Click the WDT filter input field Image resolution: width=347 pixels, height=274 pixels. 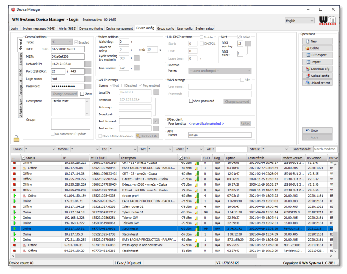(x=231, y=149)
